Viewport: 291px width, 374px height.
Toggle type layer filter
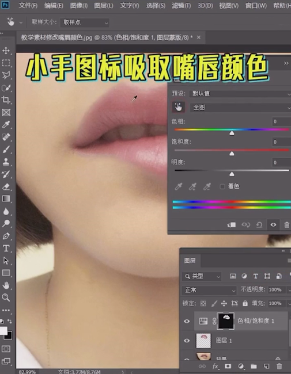(256, 276)
